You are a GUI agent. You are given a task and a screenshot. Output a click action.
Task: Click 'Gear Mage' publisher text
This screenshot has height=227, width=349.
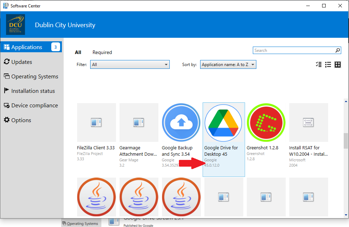tap(129, 160)
